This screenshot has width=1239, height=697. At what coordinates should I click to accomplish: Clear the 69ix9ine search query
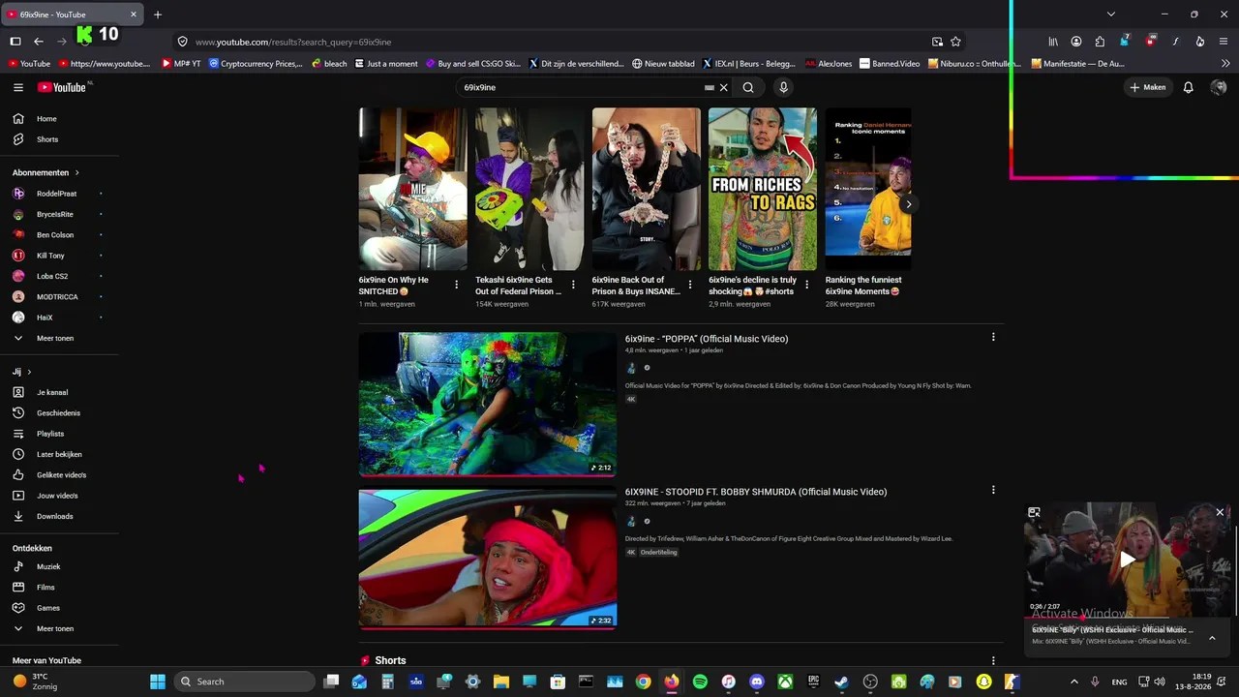tap(723, 87)
